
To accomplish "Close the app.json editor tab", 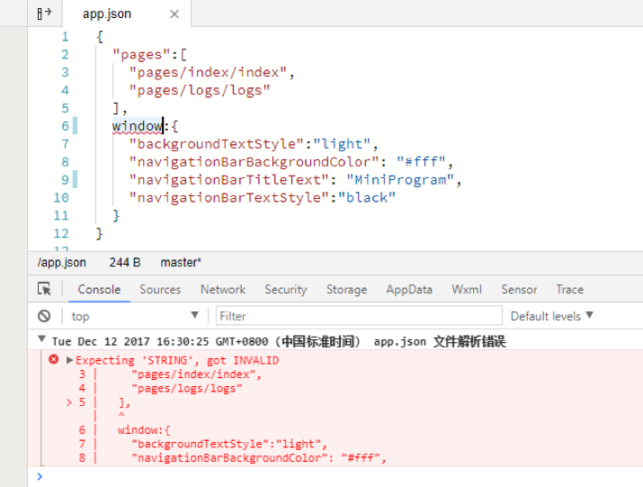I will tap(174, 14).
